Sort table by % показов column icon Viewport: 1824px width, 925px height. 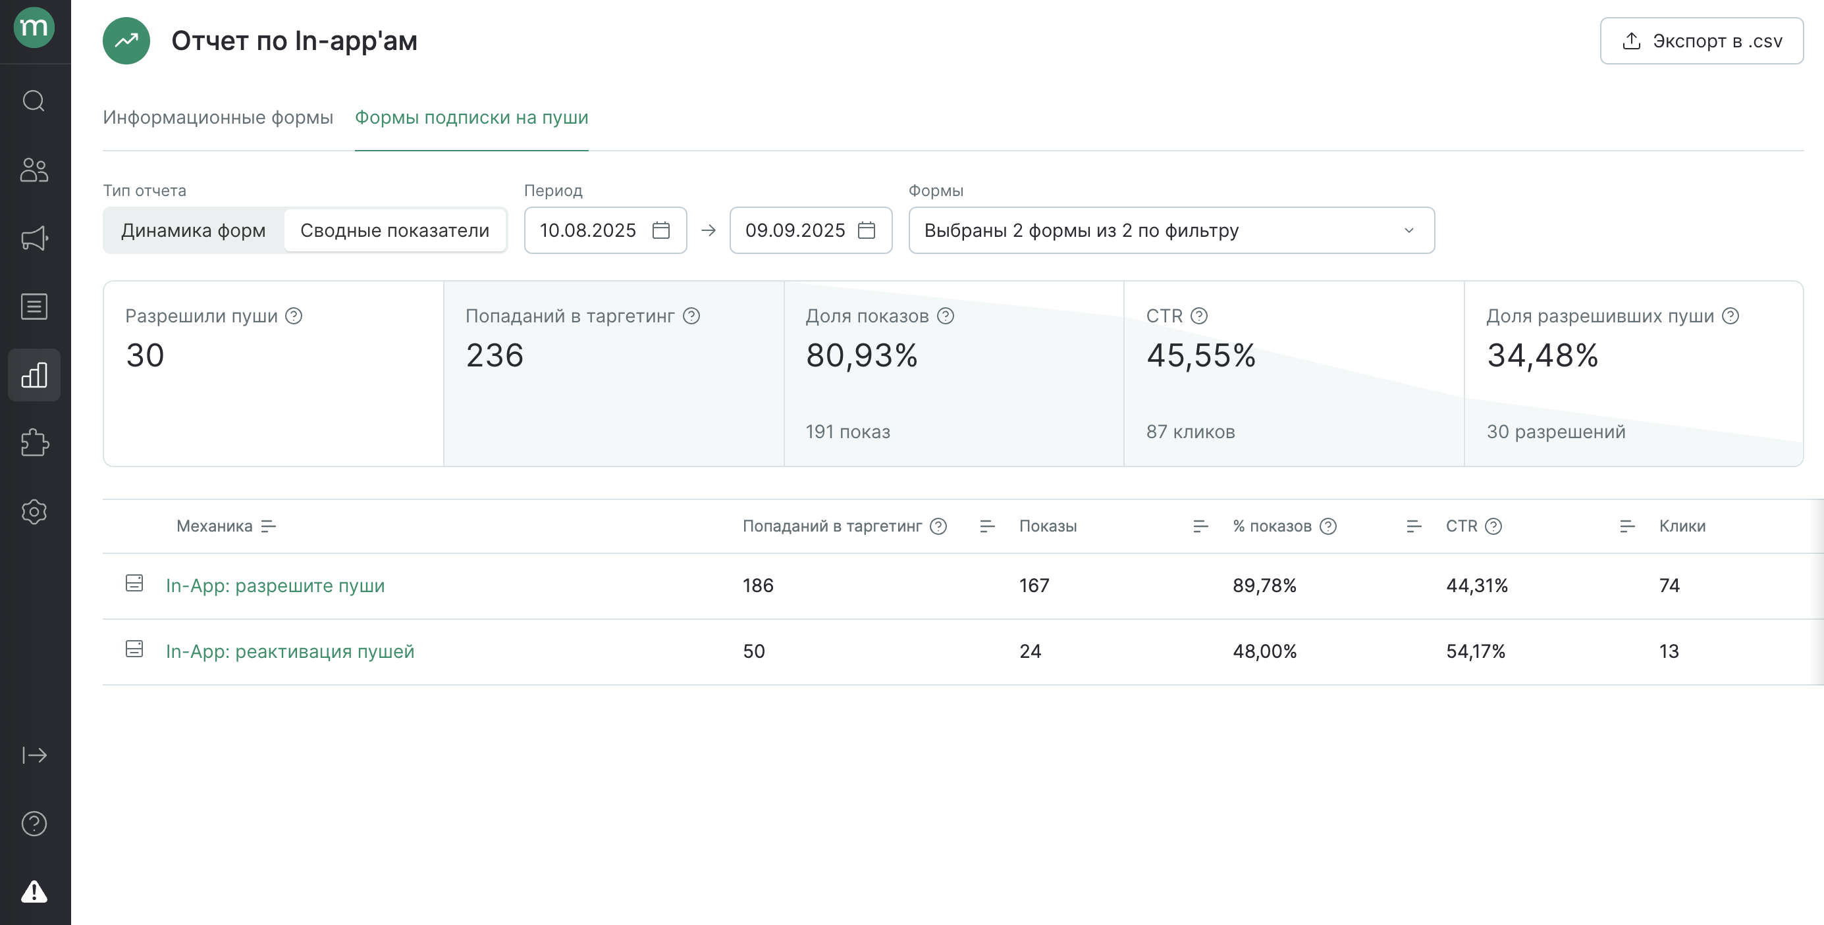coord(1413,526)
